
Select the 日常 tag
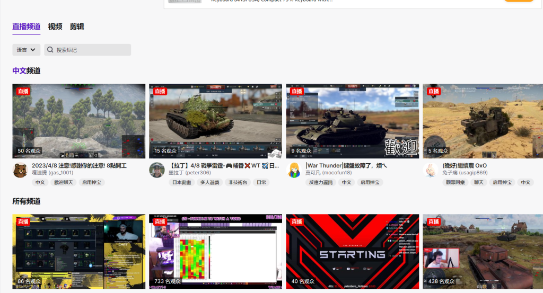coord(261,182)
